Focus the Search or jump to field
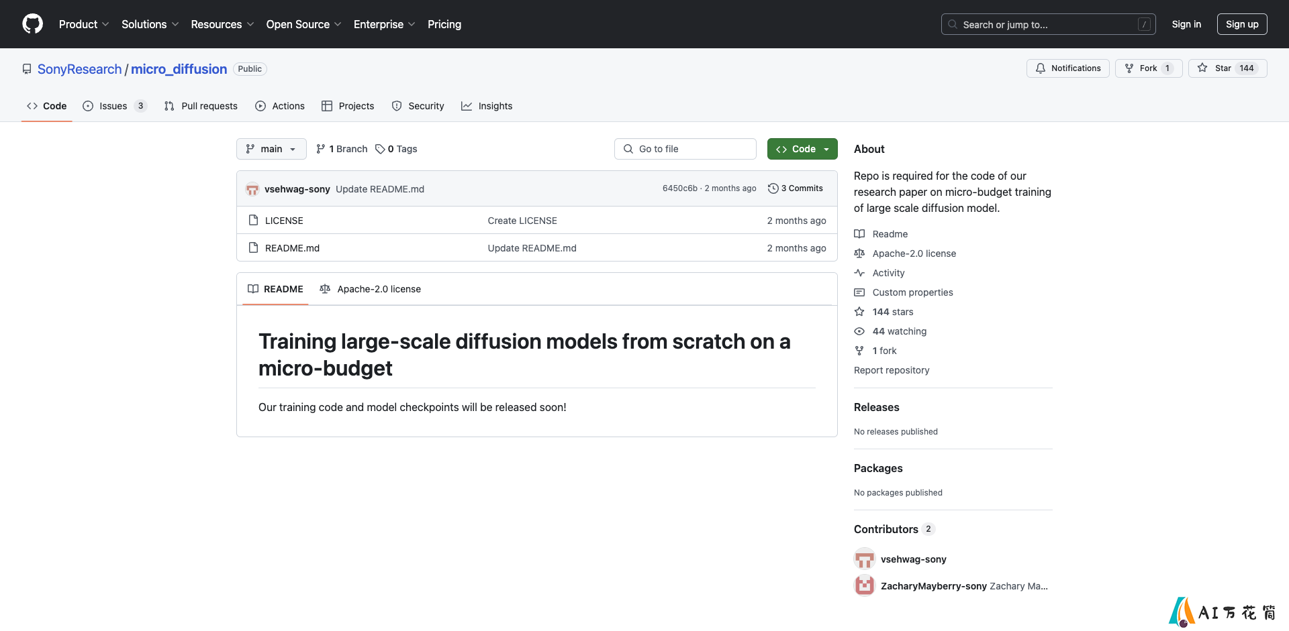 pyautogui.click(x=1049, y=24)
